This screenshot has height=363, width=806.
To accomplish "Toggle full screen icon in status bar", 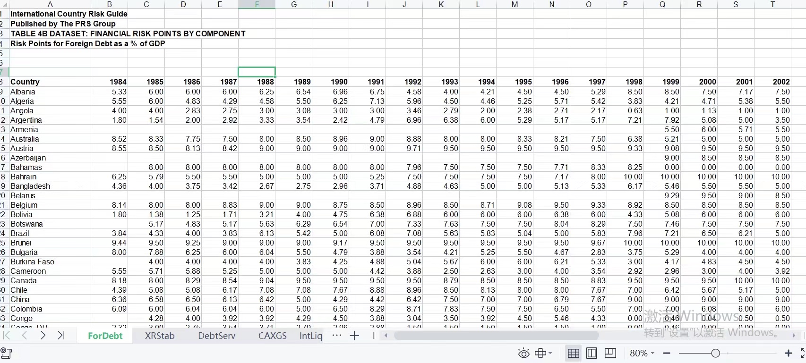I will tap(803, 353).
